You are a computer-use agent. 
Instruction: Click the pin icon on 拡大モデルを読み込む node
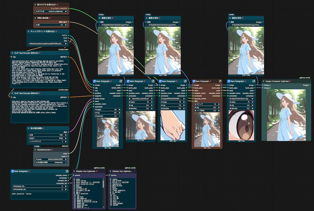[57, 4]
